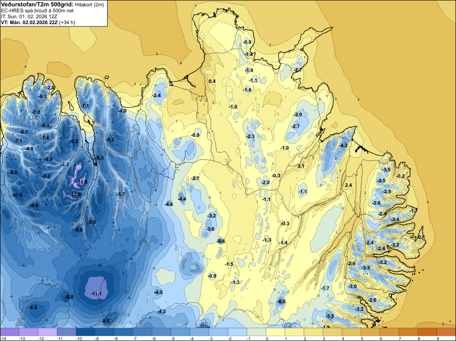
Task: Click the -4.8 temperature label
Action: (29, 149)
